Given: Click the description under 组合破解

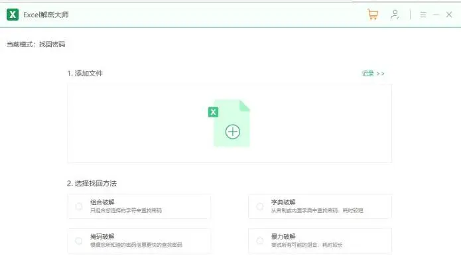Looking at the screenshot, I should [126, 210].
